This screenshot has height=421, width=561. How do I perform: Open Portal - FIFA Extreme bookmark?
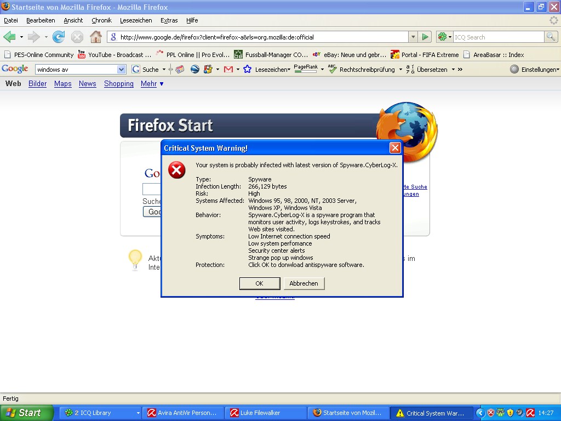425,55
